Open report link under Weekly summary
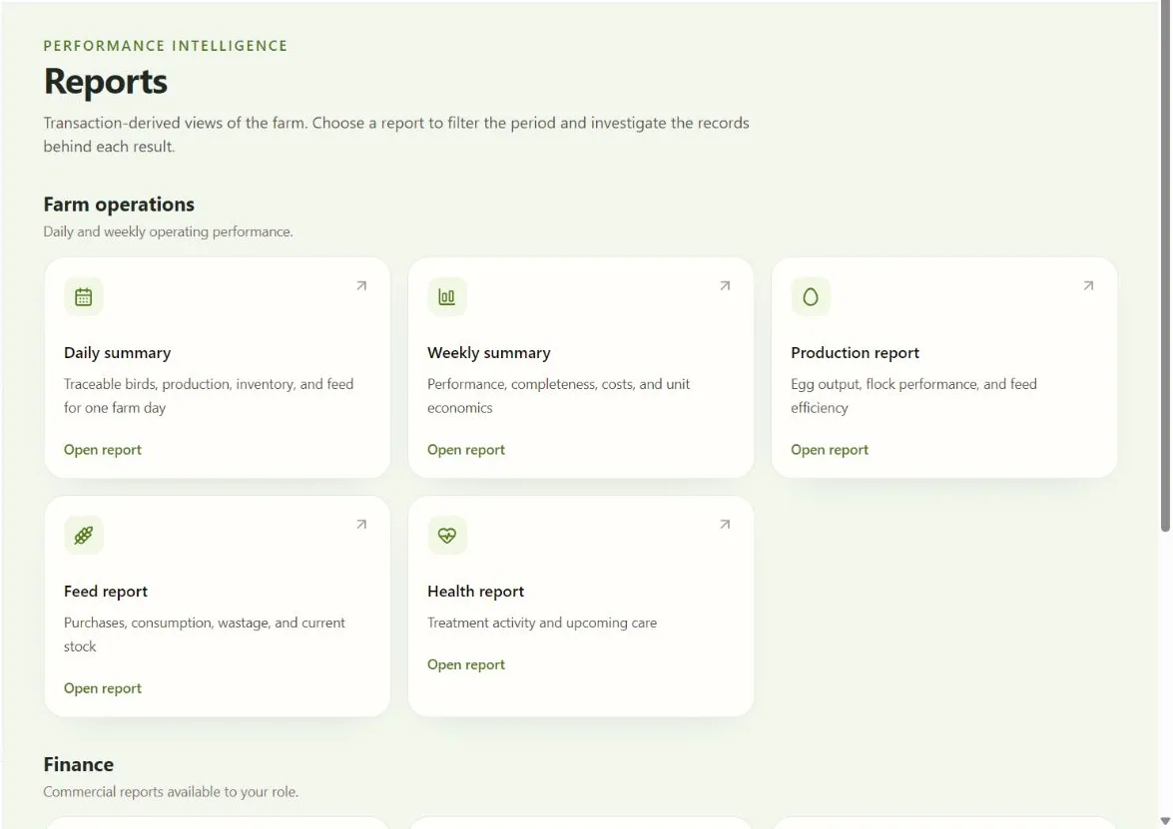1173x829 pixels. [466, 449]
